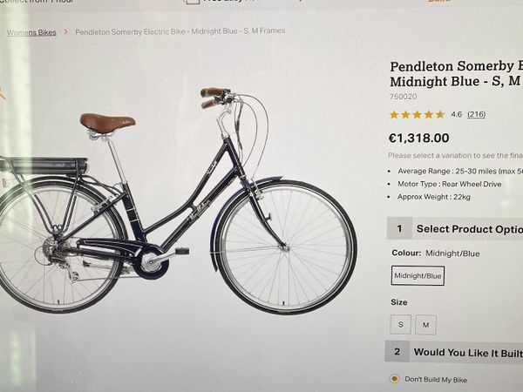Click the step 1 number badge
523x392 pixels.
tap(399, 228)
